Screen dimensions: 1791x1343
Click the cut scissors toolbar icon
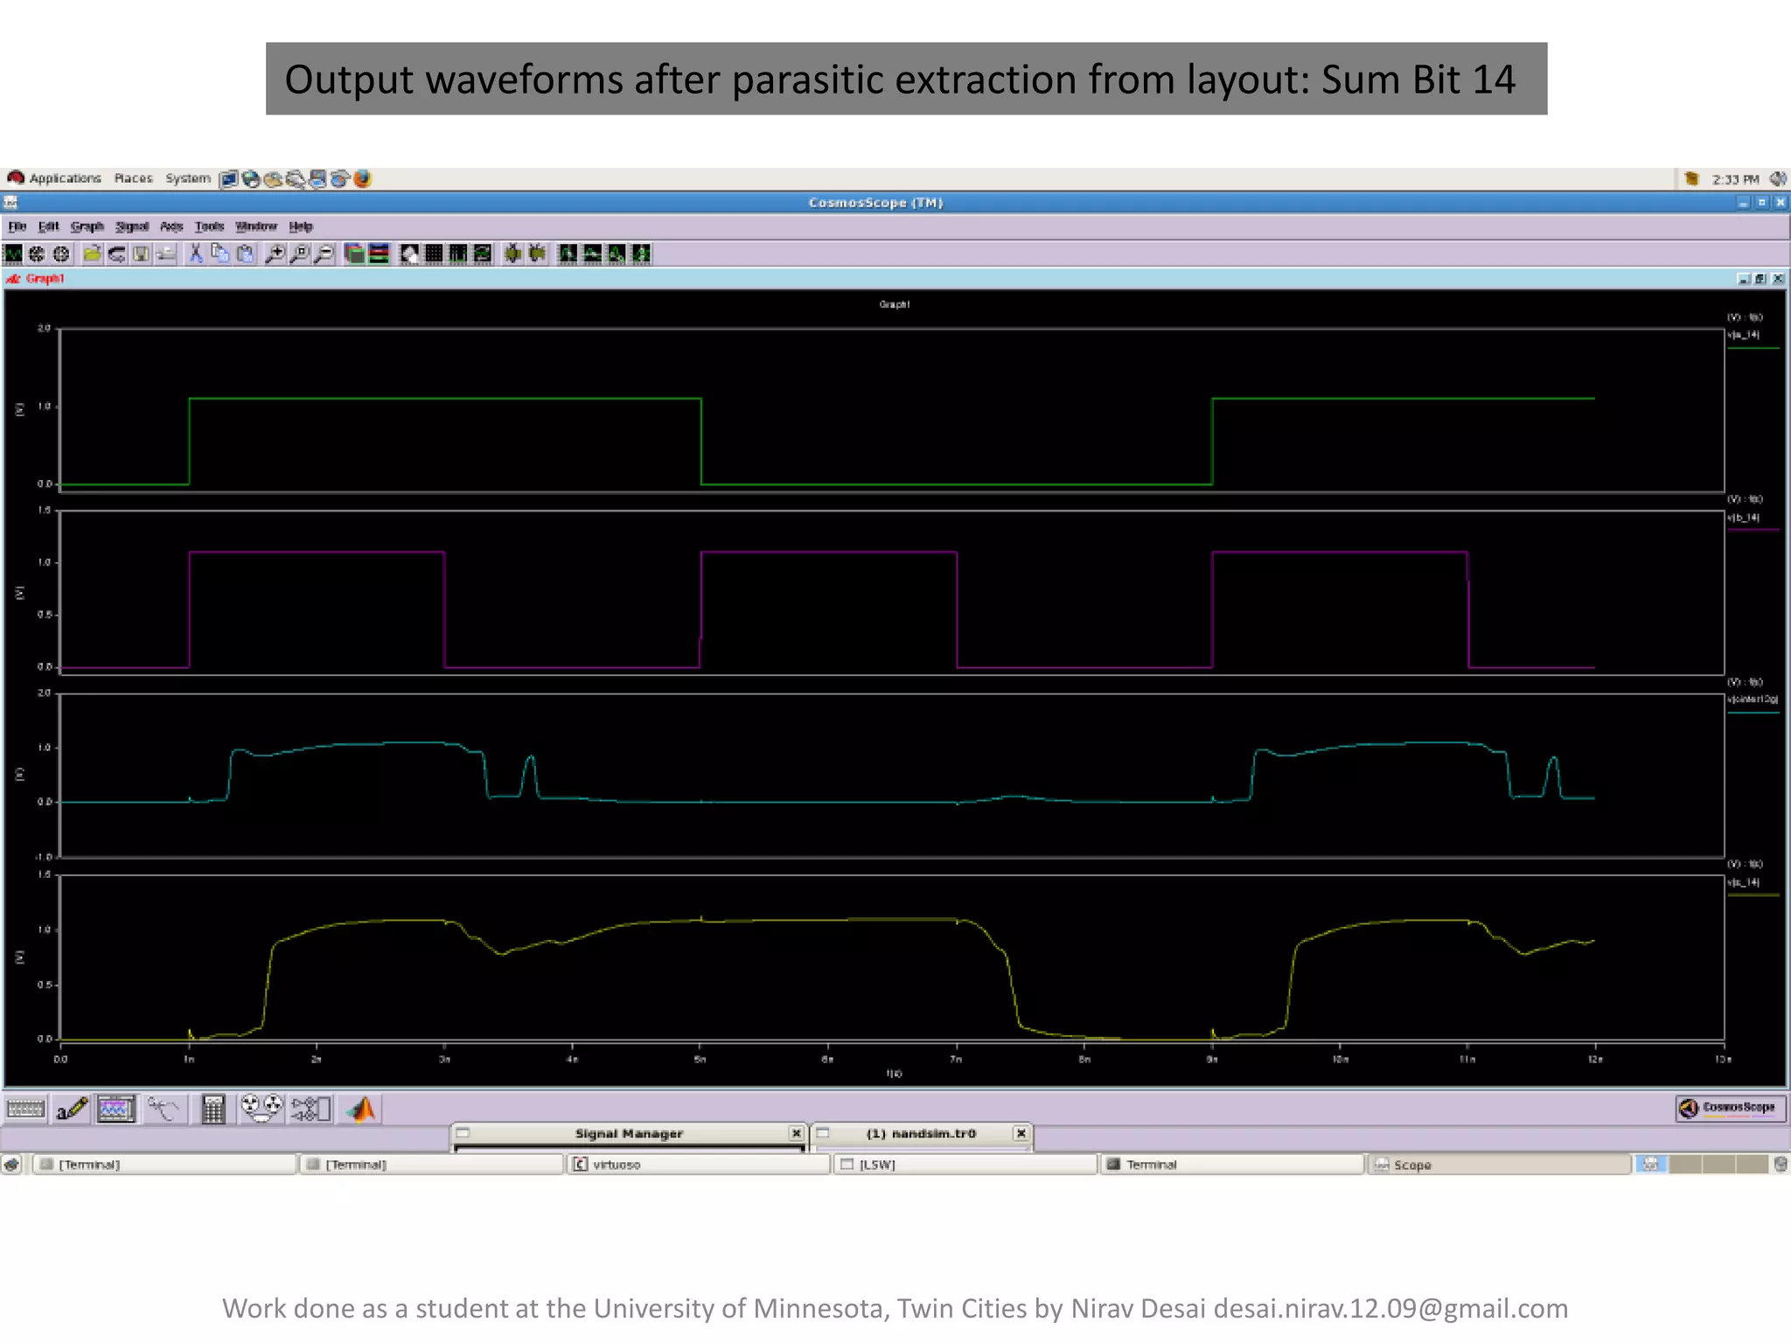[196, 254]
